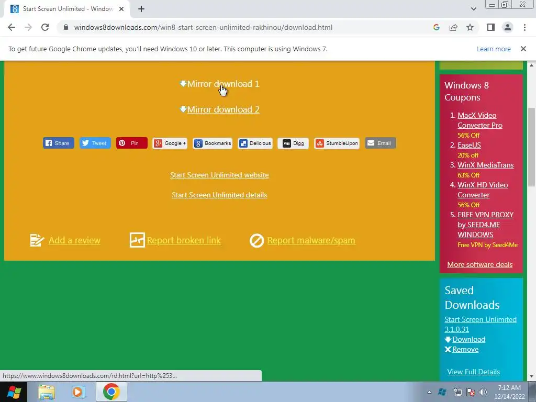
Task: Click the Google icon in address bar
Action: coord(436,27)
